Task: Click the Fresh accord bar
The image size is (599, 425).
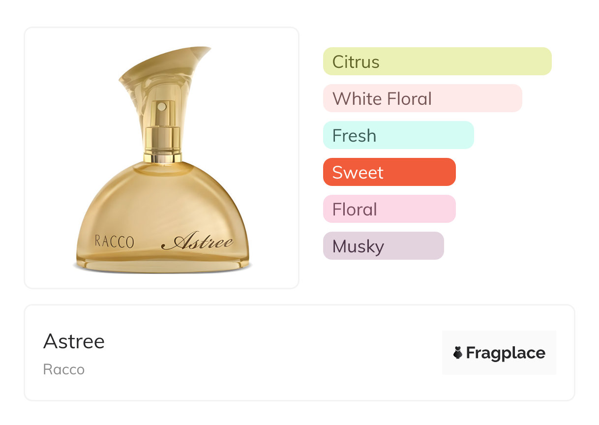Action: click(398, 135)
